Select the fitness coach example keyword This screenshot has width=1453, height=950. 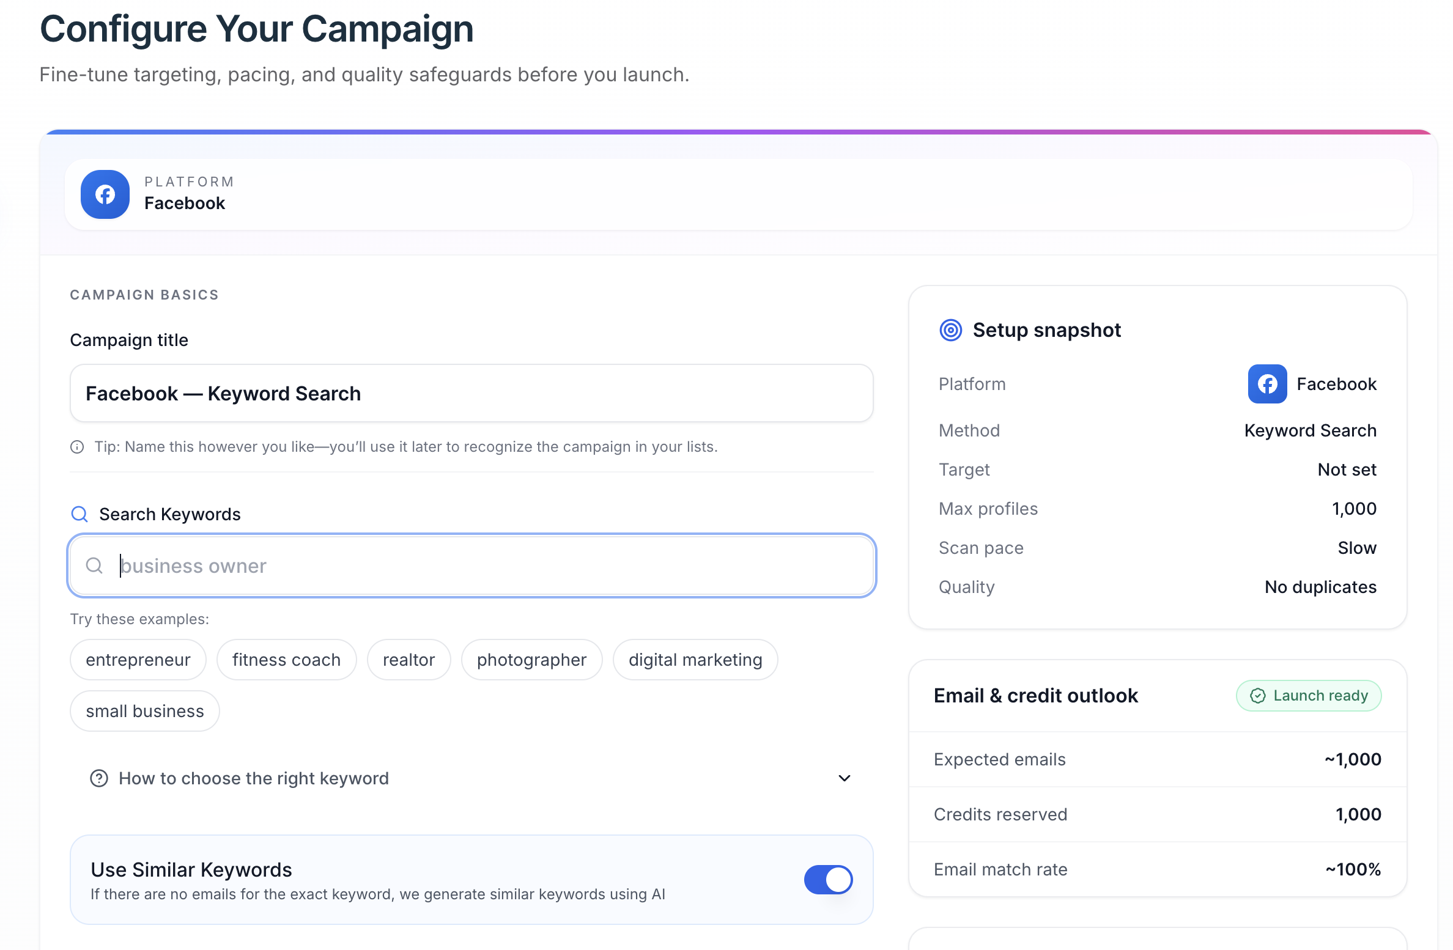point(286,659)
